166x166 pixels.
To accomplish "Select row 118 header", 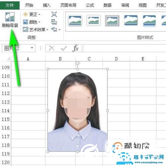I will (5, 145).
